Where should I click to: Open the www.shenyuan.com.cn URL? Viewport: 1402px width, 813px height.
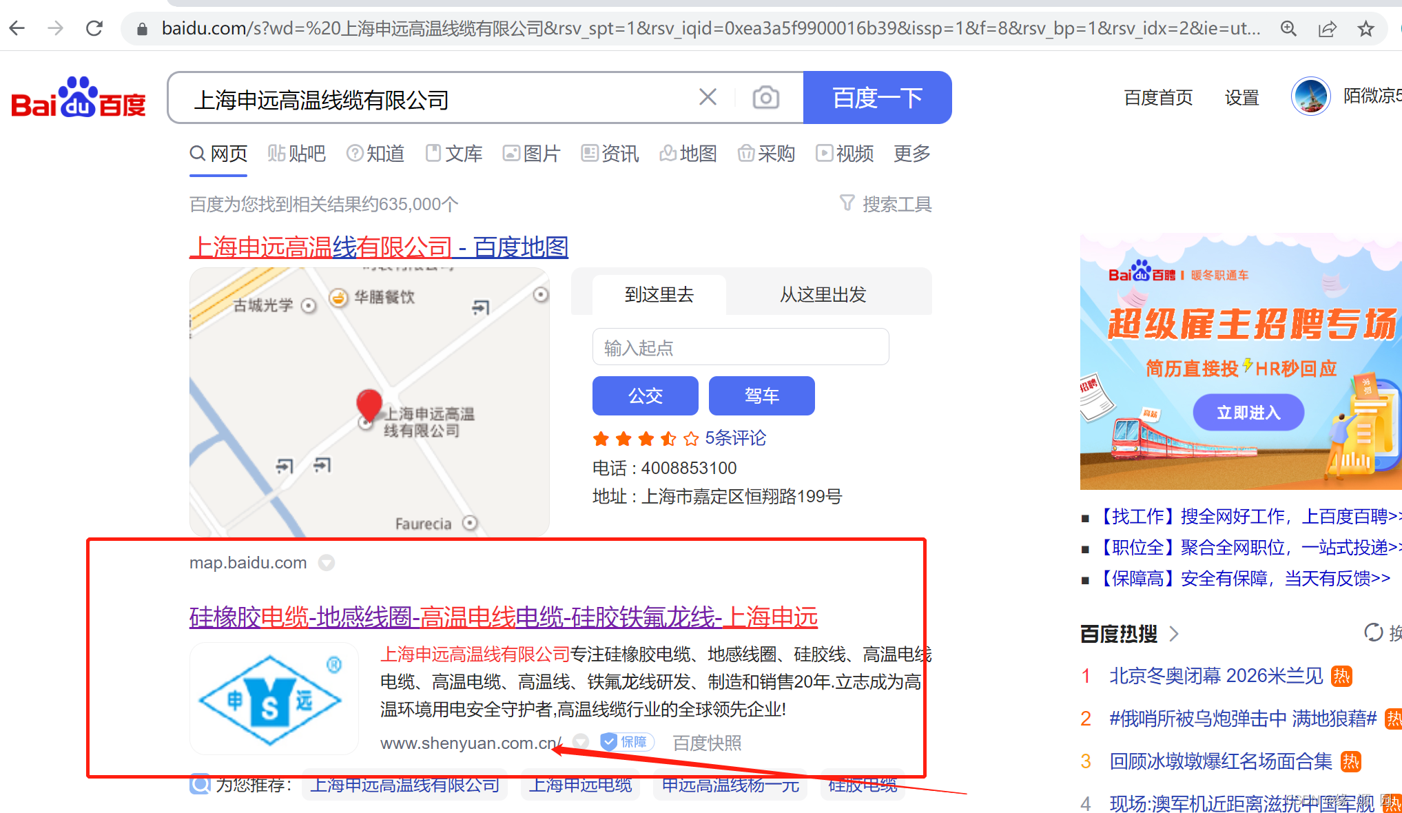[x=471, y=743]
